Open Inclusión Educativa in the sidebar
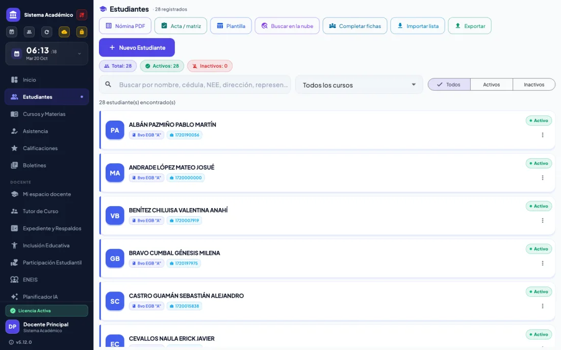 point(46,246)
